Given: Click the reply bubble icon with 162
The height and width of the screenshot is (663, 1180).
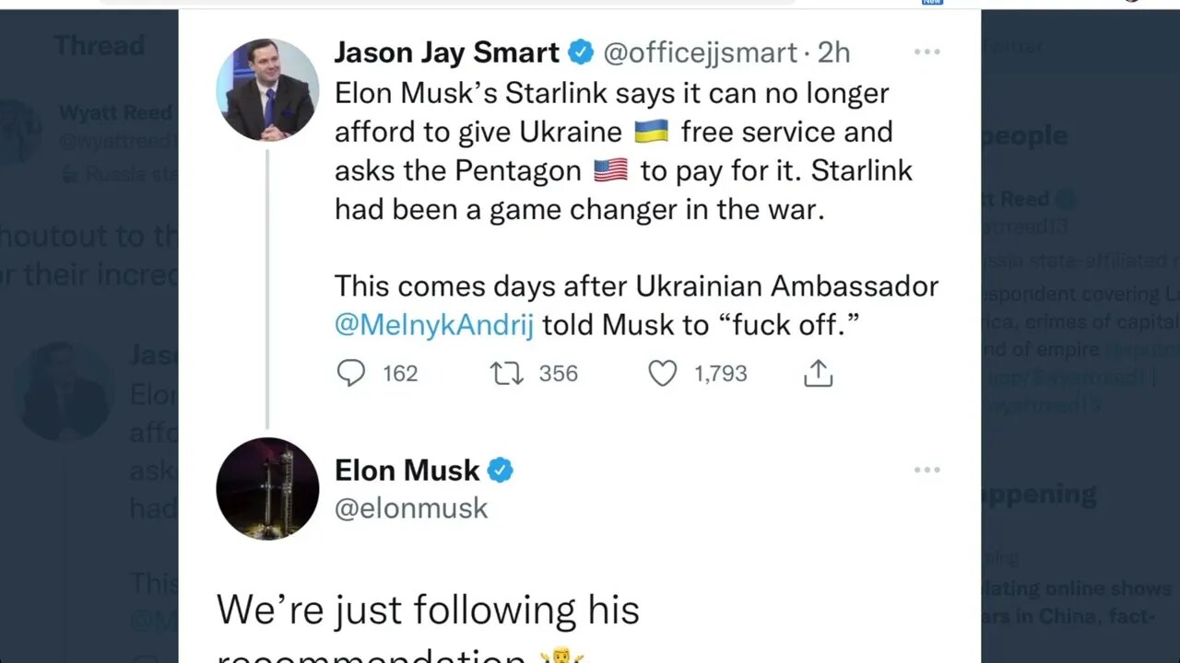Looking at the screenshot, I should click(x=351, y=373).
